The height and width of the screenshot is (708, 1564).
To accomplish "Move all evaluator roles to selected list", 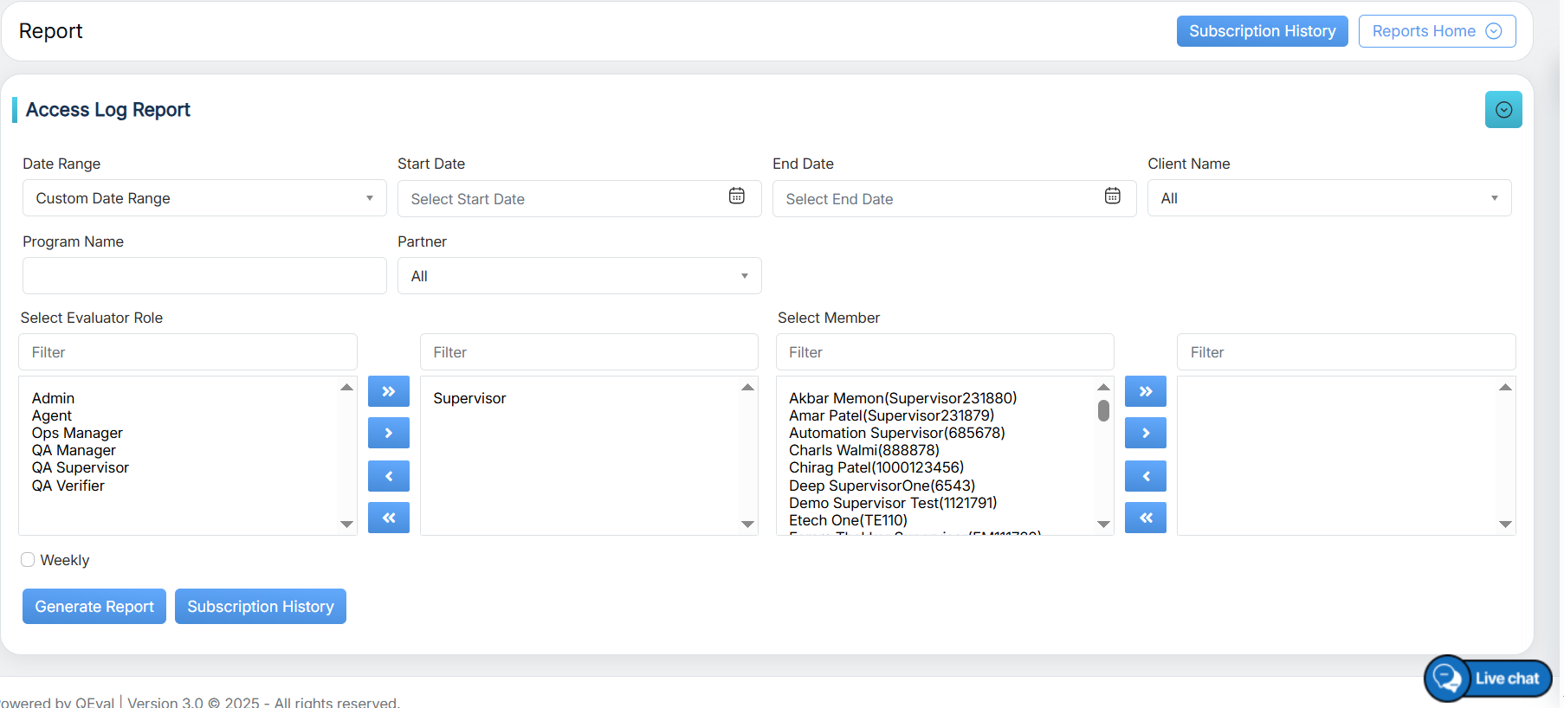I will [388, 391].
